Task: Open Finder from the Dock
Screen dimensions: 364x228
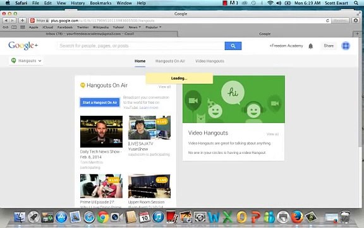Action: tap(20, 217)
